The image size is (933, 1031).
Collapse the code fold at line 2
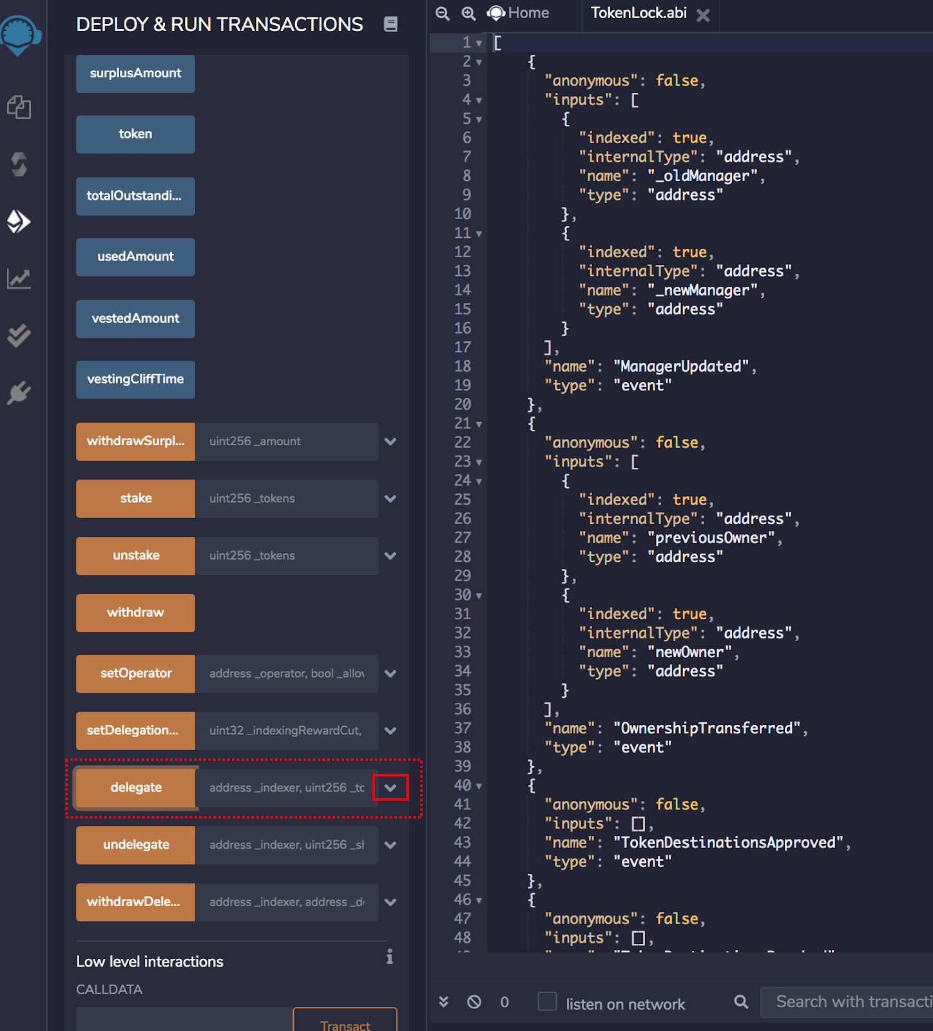pyautogui.click(x=479, y=63)
